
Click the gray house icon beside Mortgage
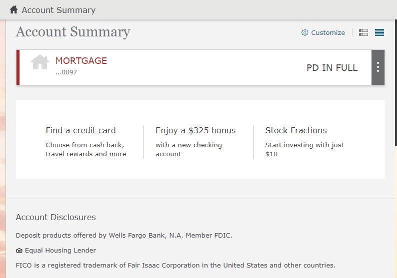[x=40, y=62]
